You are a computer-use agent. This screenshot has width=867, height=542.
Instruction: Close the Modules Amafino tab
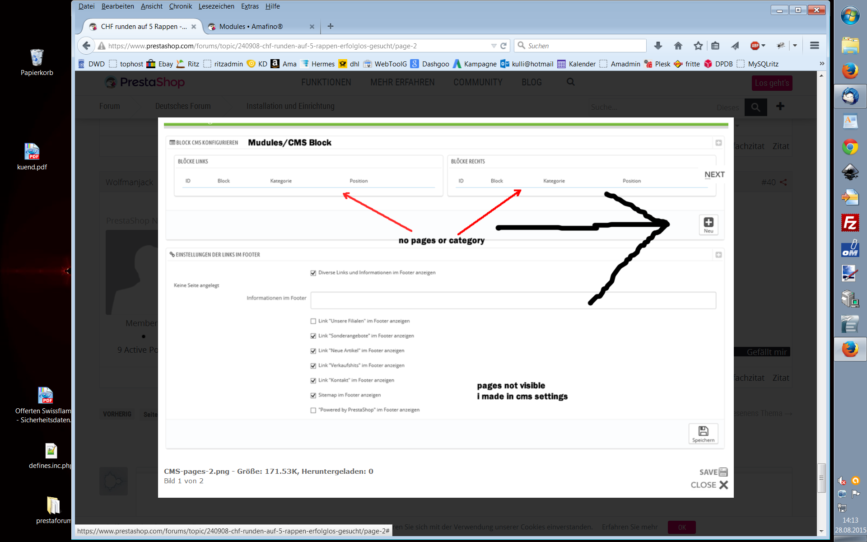tap(312, 27)
